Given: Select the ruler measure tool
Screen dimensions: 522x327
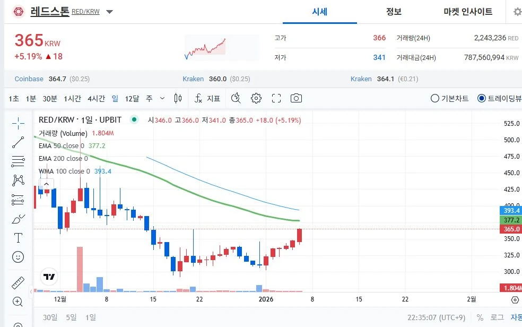Looking at the screenshot, I should click(x=18, y=283).
